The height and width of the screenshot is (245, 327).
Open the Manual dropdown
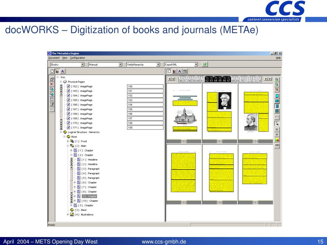point(120,64)
